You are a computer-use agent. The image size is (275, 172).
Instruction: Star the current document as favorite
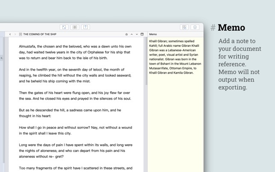[x=127, y=34]
